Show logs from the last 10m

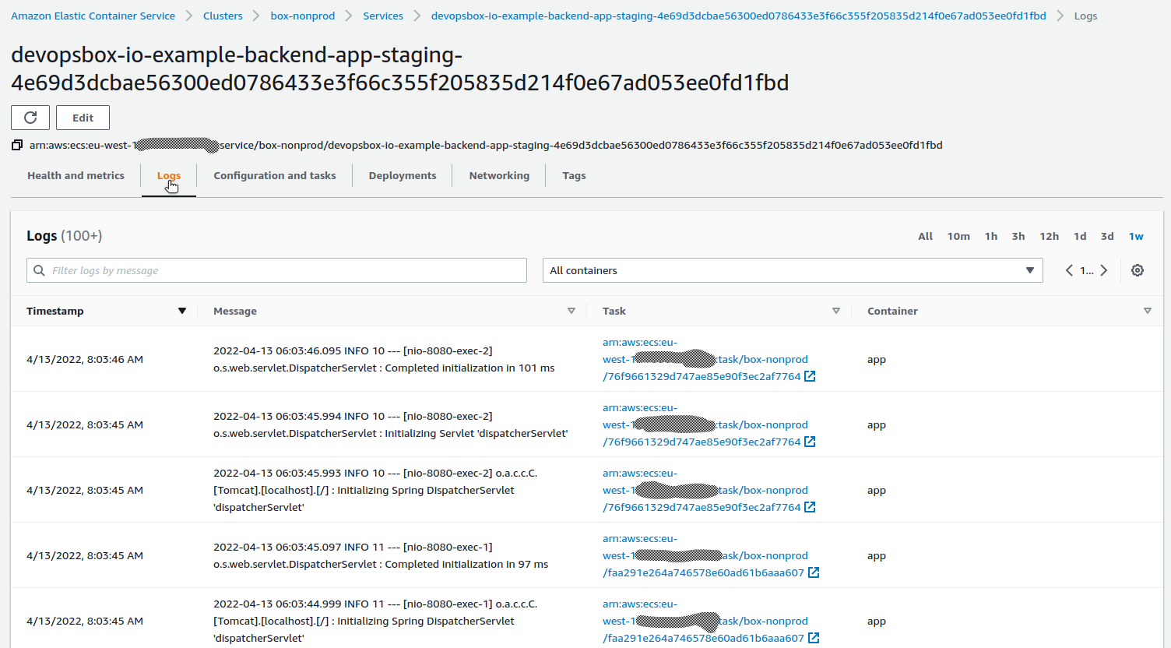(958, 236)
